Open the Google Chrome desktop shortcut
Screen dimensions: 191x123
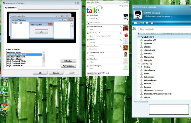pos(4,110)
